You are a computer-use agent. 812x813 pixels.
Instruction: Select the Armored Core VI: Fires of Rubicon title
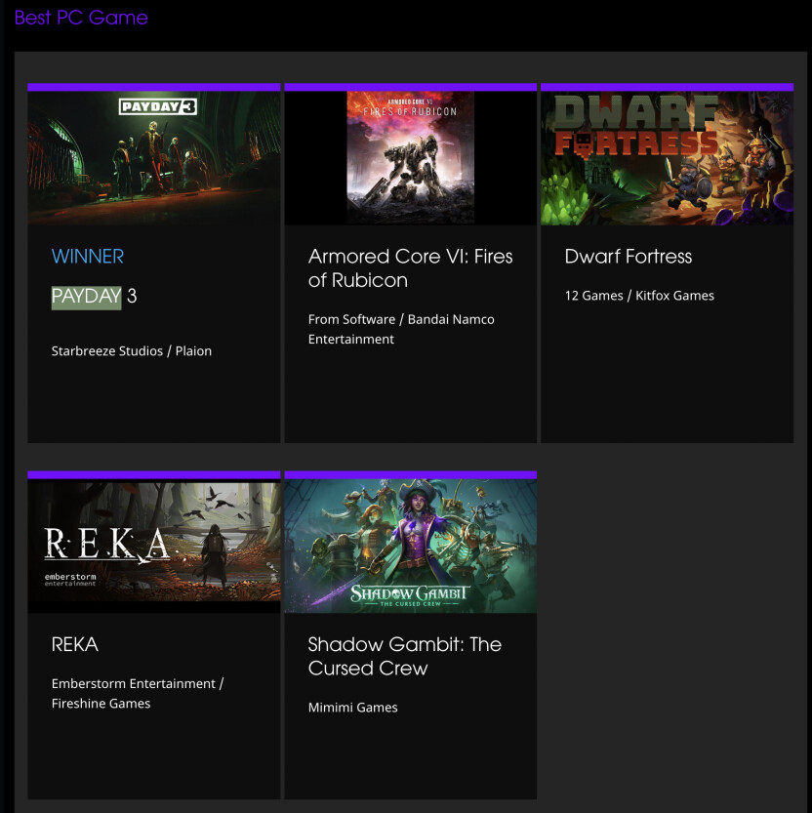(x=410, y=268)
